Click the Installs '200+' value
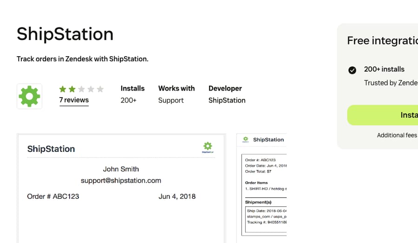This screenshot has width=418, height=243. (x=128, y=100)
